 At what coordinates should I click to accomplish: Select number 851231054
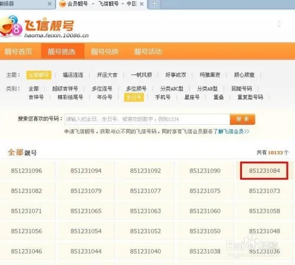(86, 231)
